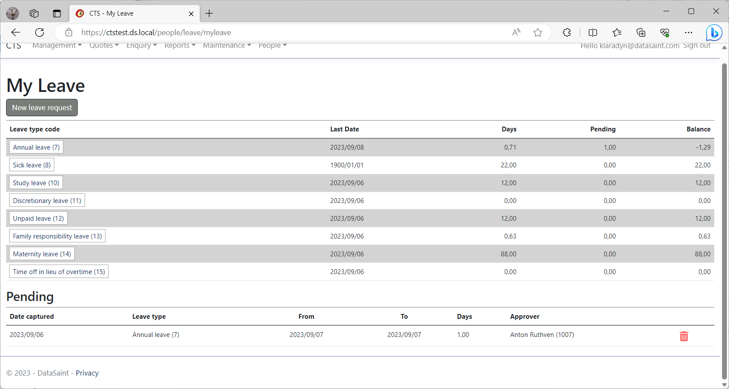Open Unpaid leave (12) details
This screenshot has height=389, width=729.
(x=38, y=218)
